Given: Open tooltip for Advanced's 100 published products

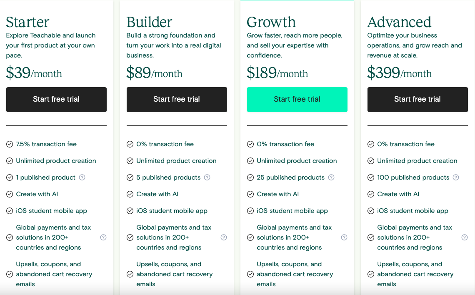Looking at the screenshot, I should [x=455, y=177].
